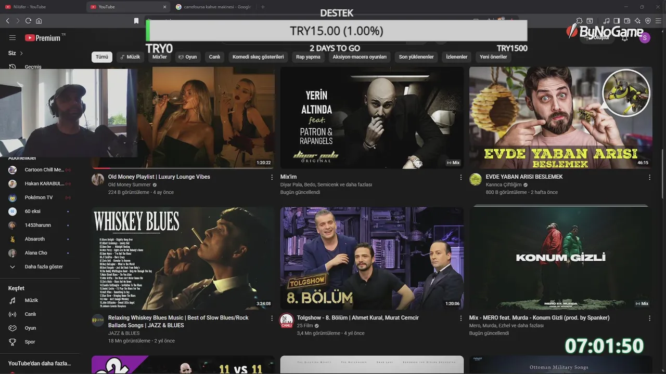Select the Yeni öneriler chip
This screenshot has width=666, height=374.
[x=493, y=57]
